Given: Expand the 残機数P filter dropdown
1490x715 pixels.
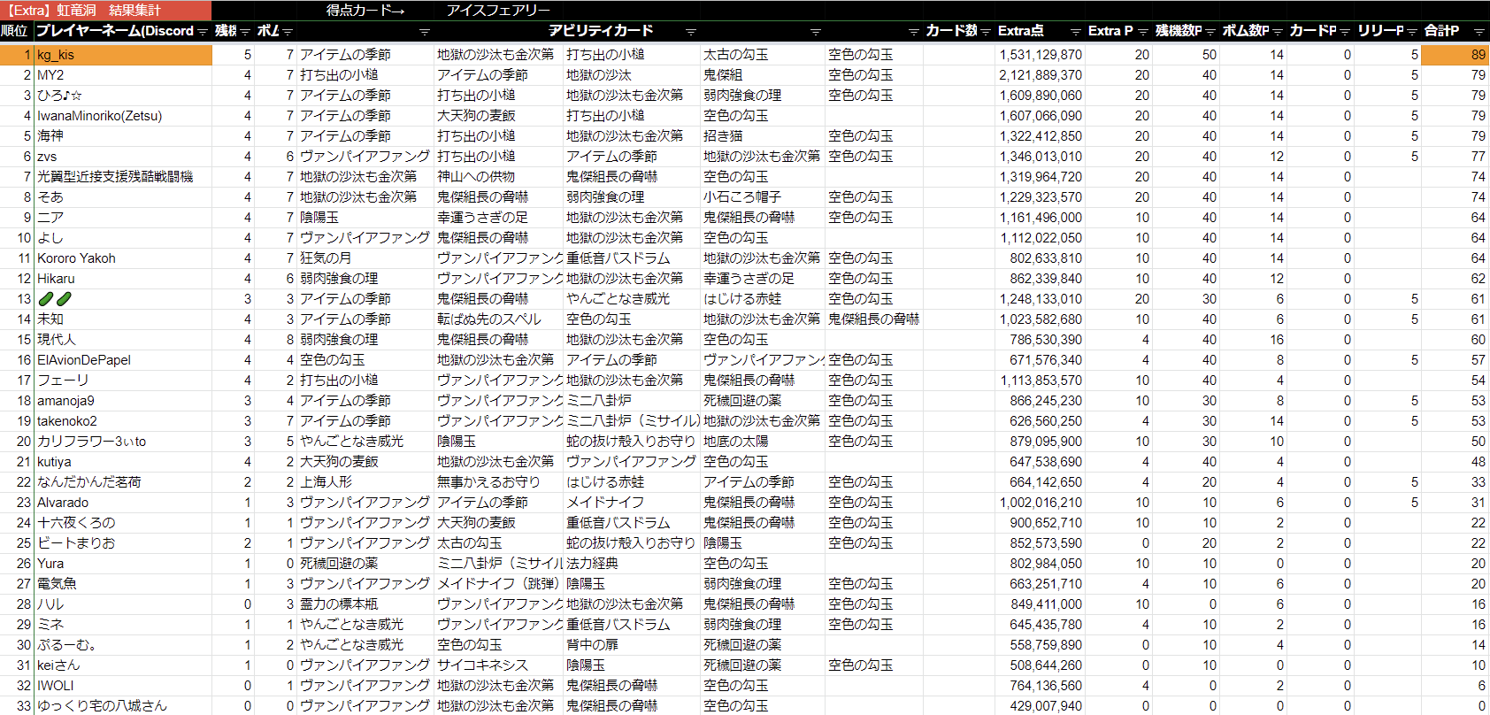Looking at the screenshot, I should click(x=1210, y=32).
